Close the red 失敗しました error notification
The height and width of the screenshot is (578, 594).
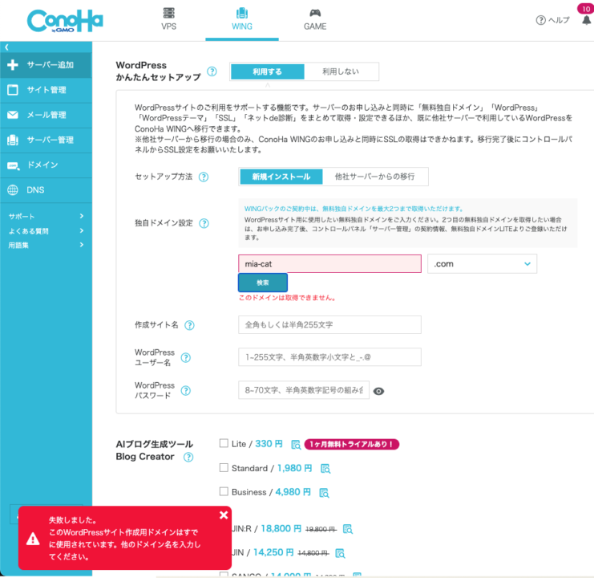pos(224,515)
